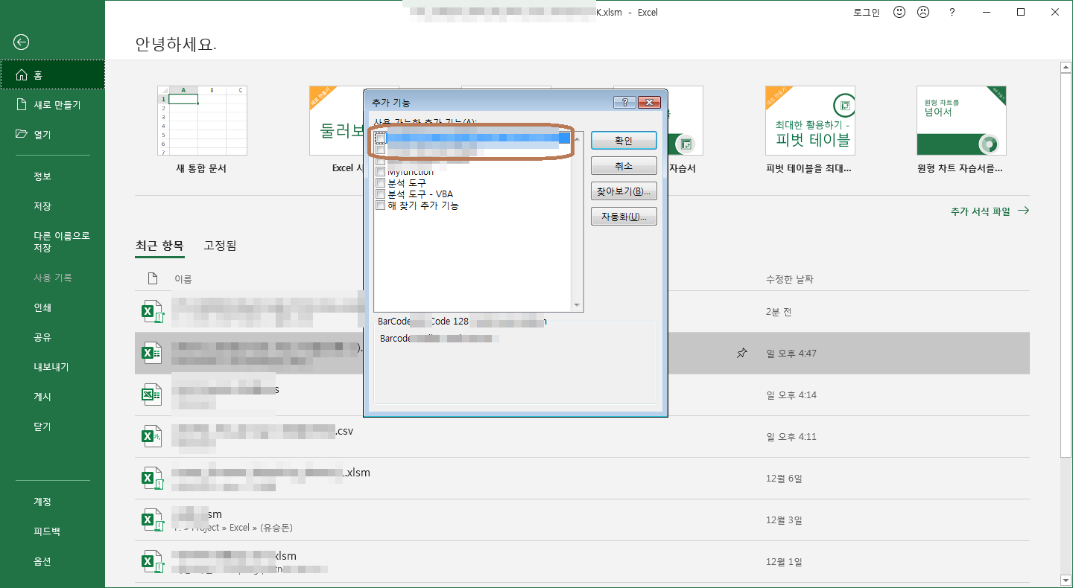Click the 자동화(U)... button

click(x=624, y=217)
